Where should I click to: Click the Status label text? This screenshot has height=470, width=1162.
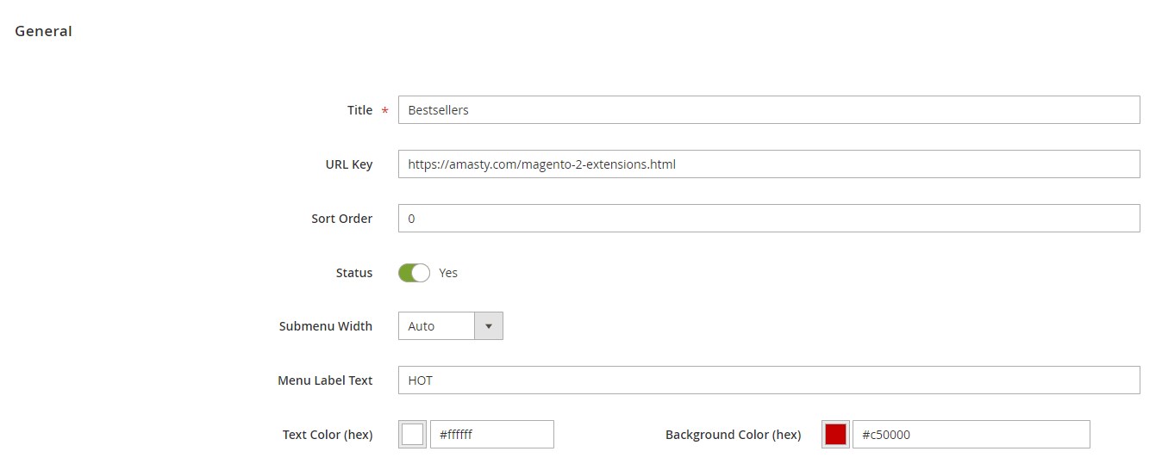[x=353, y=273]
